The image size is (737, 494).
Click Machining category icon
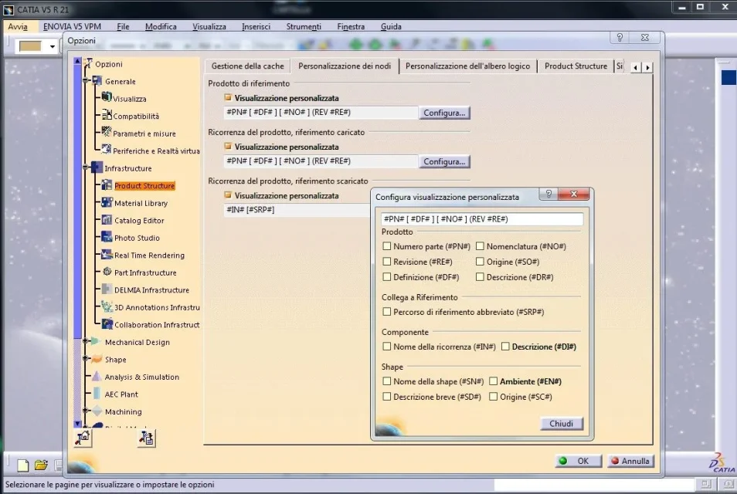tap(97, 411)
